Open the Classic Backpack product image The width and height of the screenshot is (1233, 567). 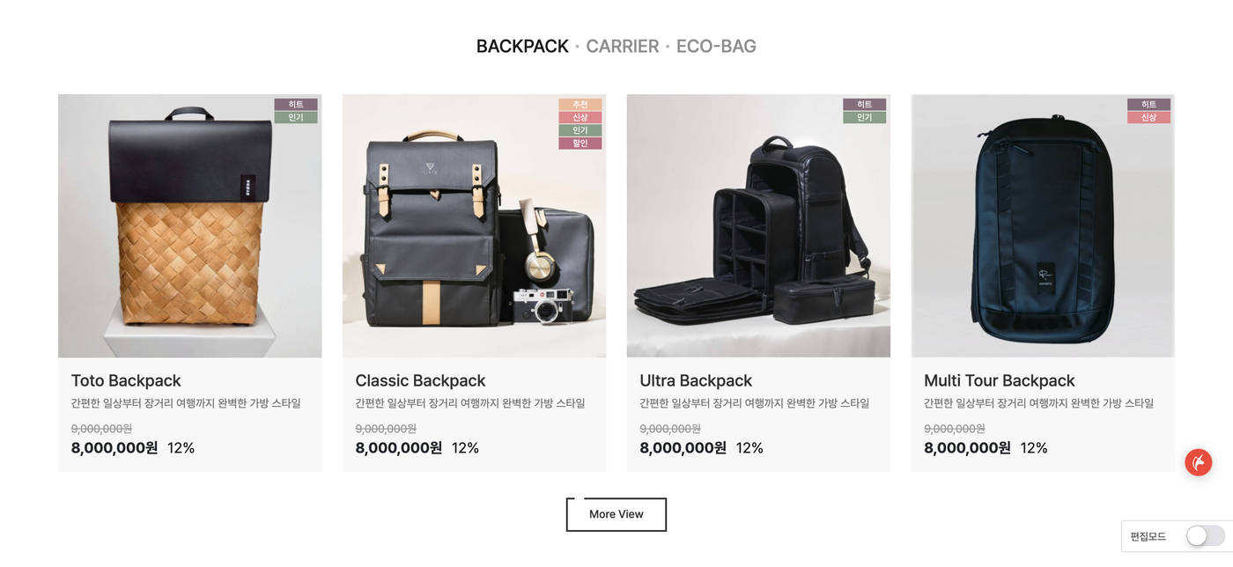pyautogui.click(x=474, y=225)
